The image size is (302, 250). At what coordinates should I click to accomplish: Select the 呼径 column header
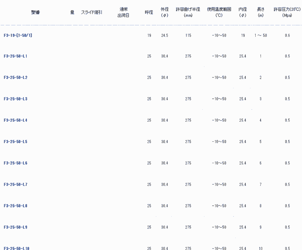(x=149, y=12)
